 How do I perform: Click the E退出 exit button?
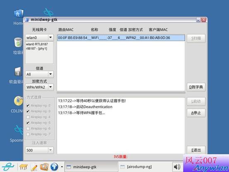pyautogui.click(x=196, y=150)
